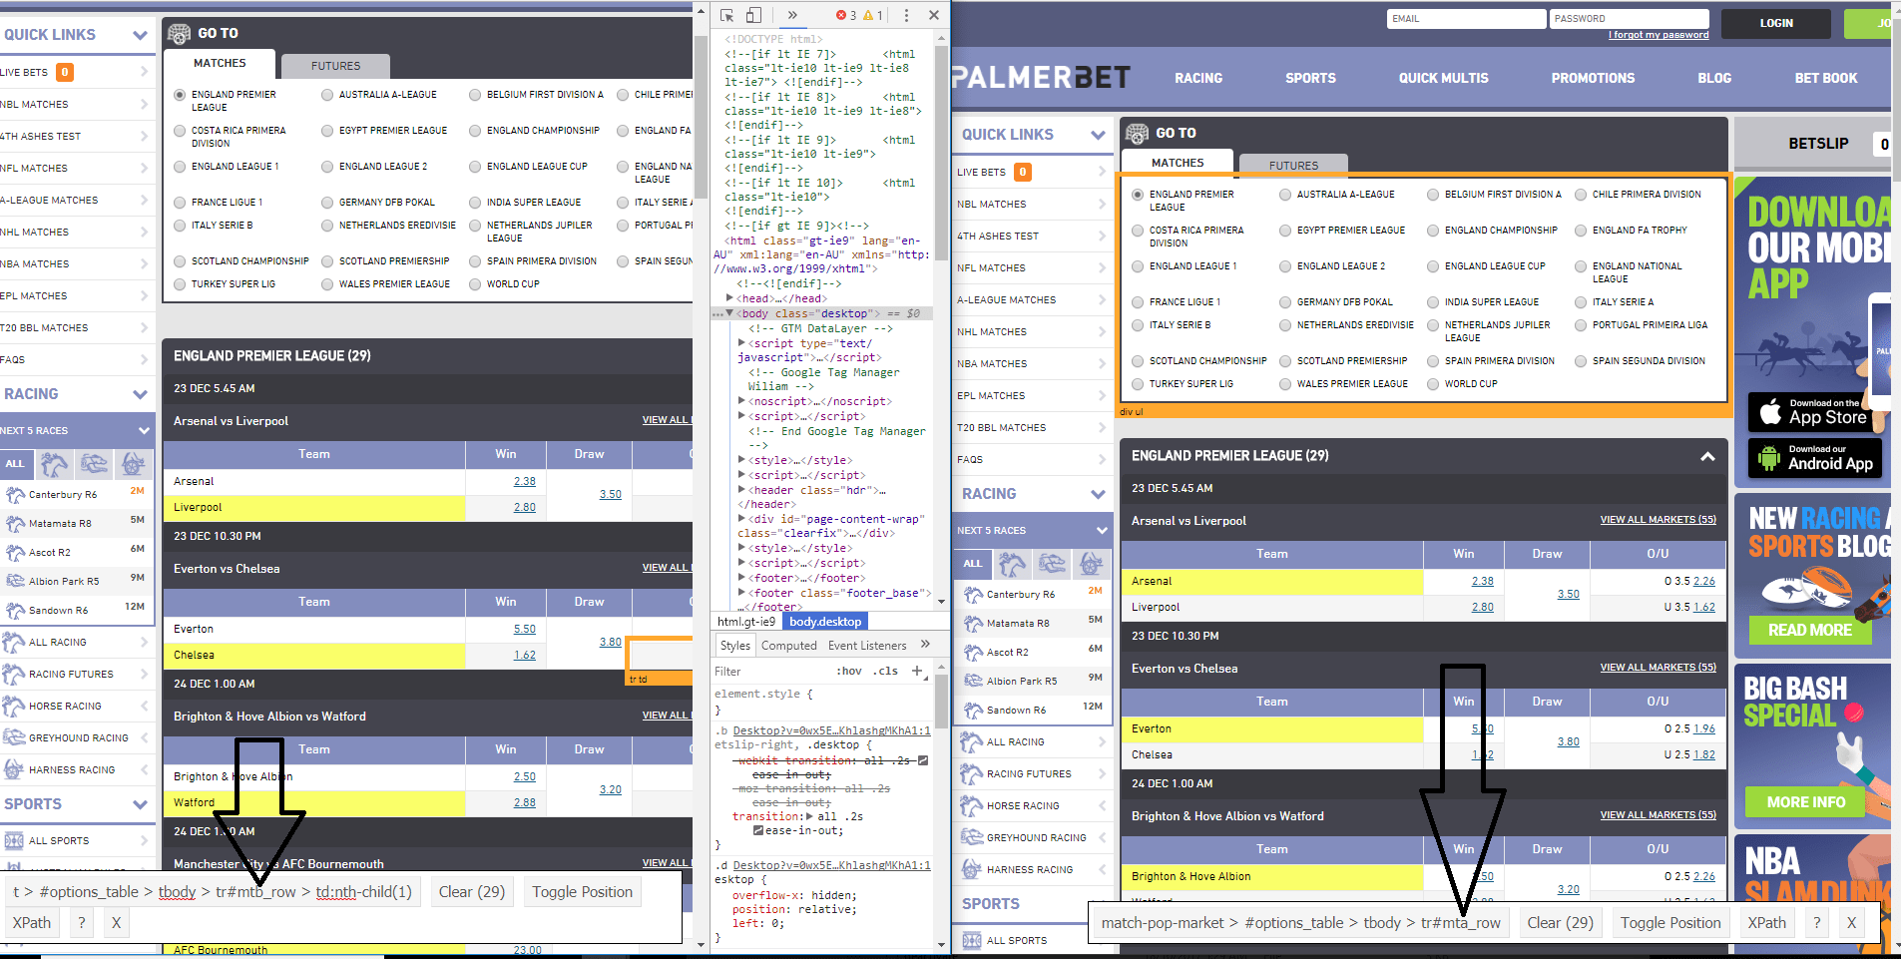Select greyhound filter icon in the DevTools window page

(94, 464)
